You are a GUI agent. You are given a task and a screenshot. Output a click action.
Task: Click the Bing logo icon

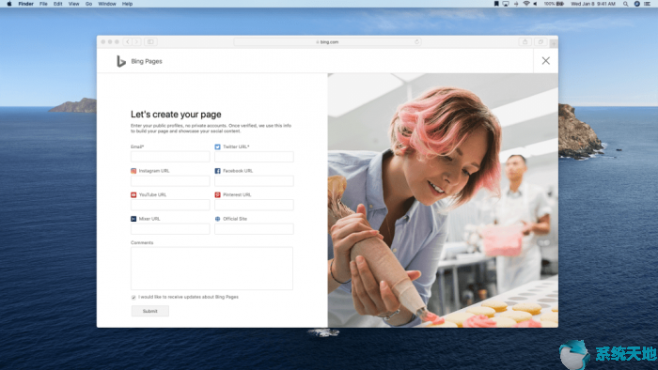[x=121, y=61]
